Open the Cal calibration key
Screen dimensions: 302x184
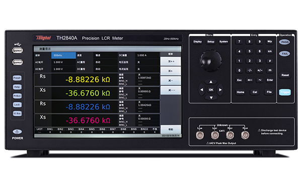coord(255,92)
